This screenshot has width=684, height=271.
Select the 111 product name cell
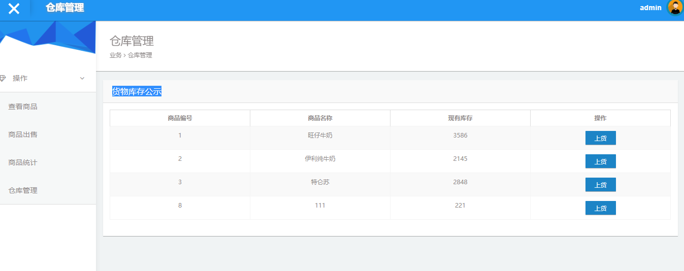point(320,208)
